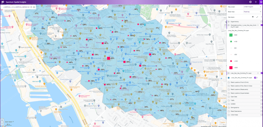This screenshot has height=127, width=263.
Task: Click purple style icon on Liver_Cen_Hex sublayer
Action: [255, 78]
